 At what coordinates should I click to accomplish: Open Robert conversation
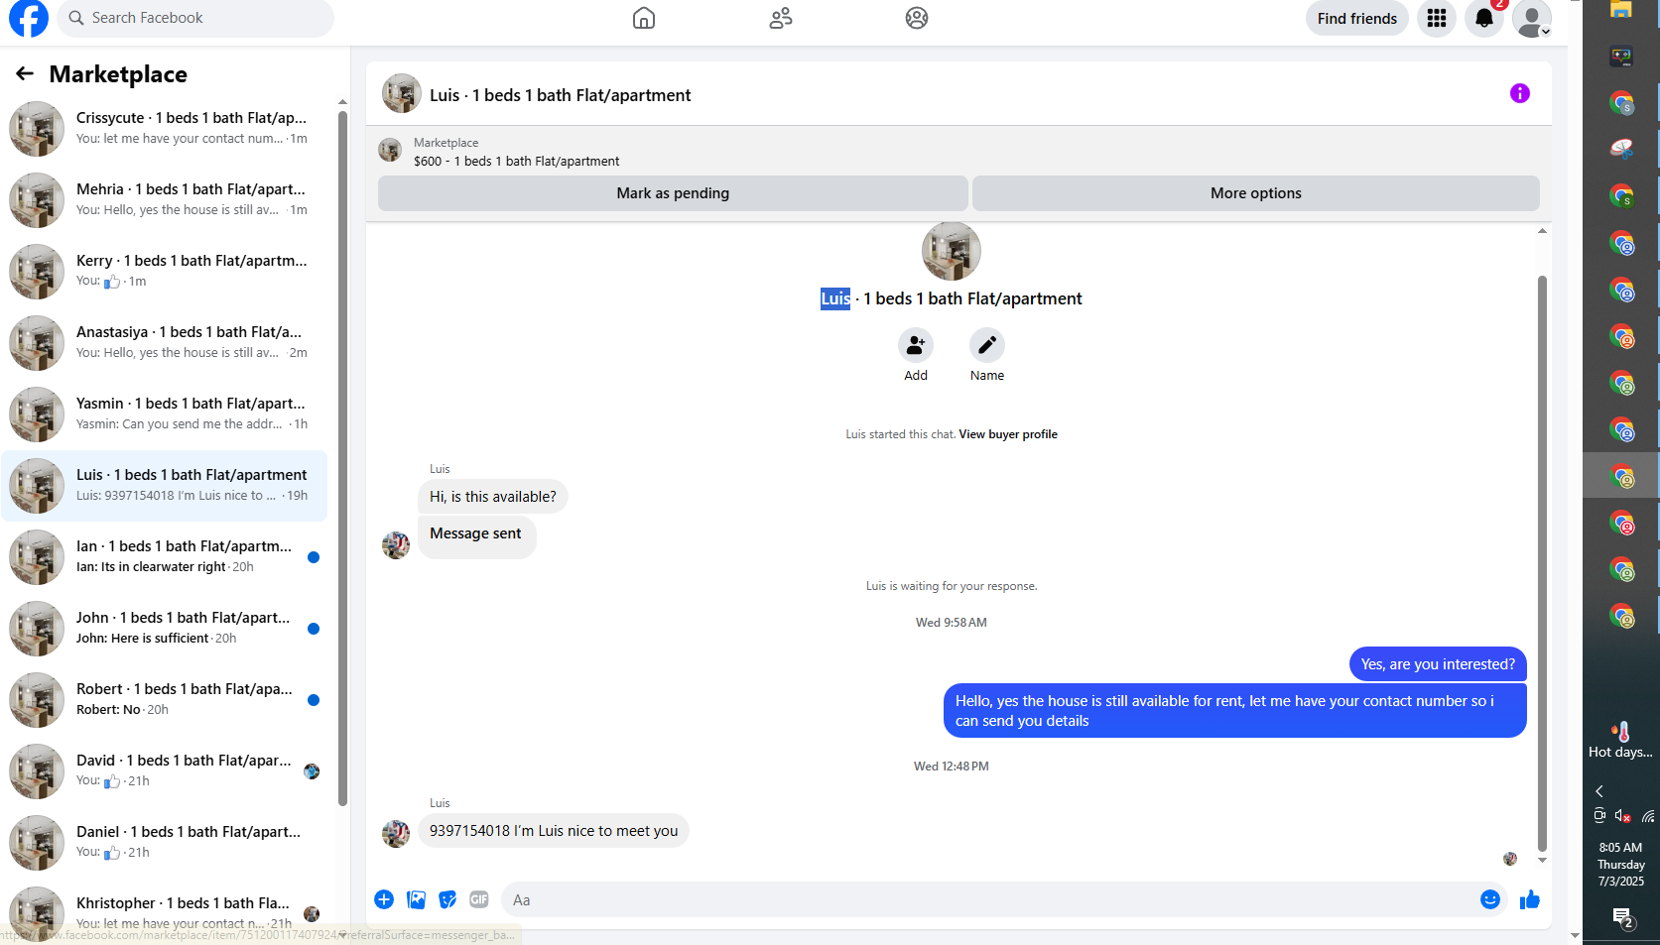click(165, 700)
